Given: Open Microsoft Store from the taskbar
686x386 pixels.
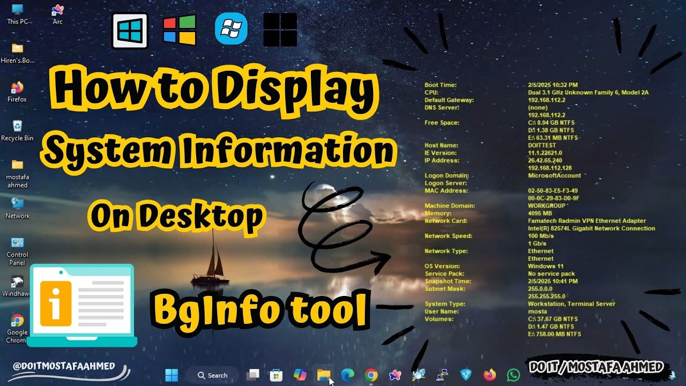Looking at the screenshot, I should coord(276,375).
